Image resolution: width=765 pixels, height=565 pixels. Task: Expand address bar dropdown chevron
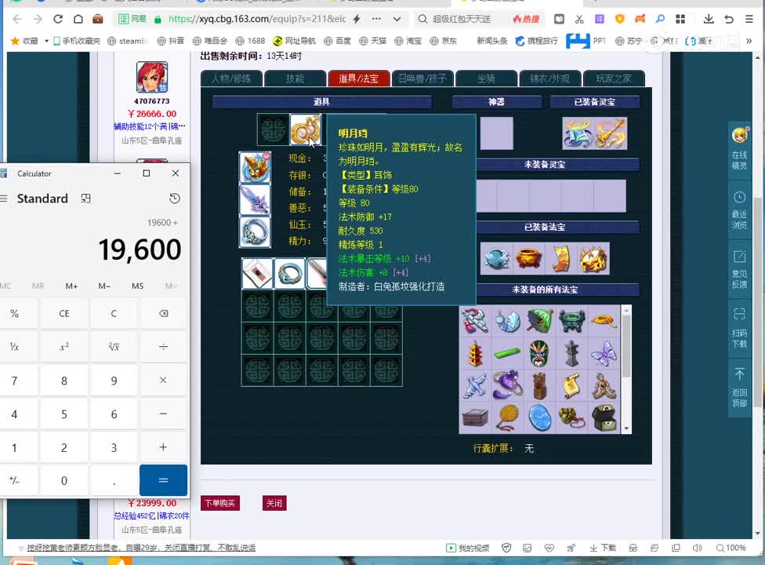[x=397, y=19]
